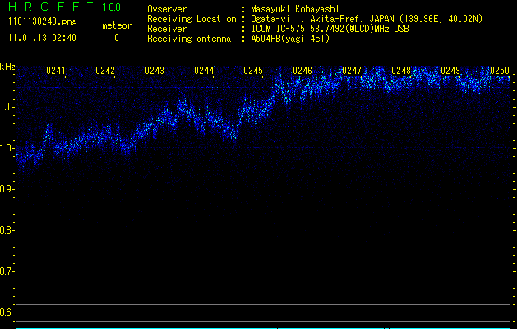
Task: Click the 0250 time marker
Action: 500,72
